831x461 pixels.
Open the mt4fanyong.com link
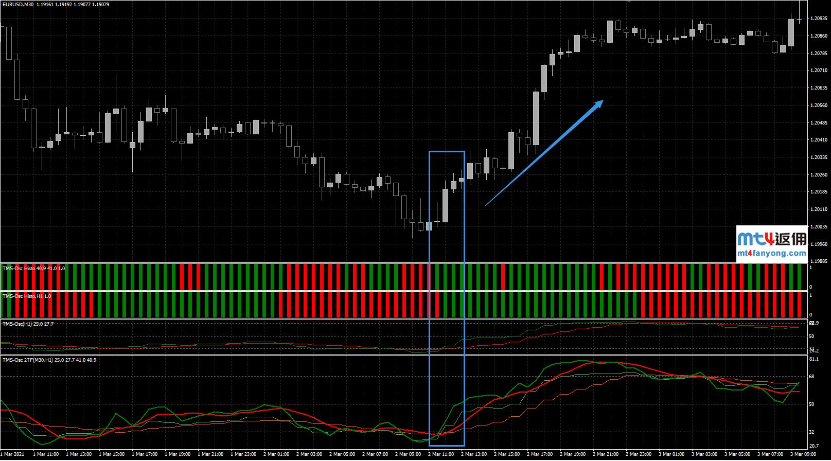772,253
